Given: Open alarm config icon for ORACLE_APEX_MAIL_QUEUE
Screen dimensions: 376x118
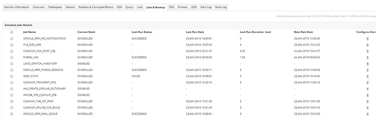Looking at the screenshot, I should coord(368,114).
